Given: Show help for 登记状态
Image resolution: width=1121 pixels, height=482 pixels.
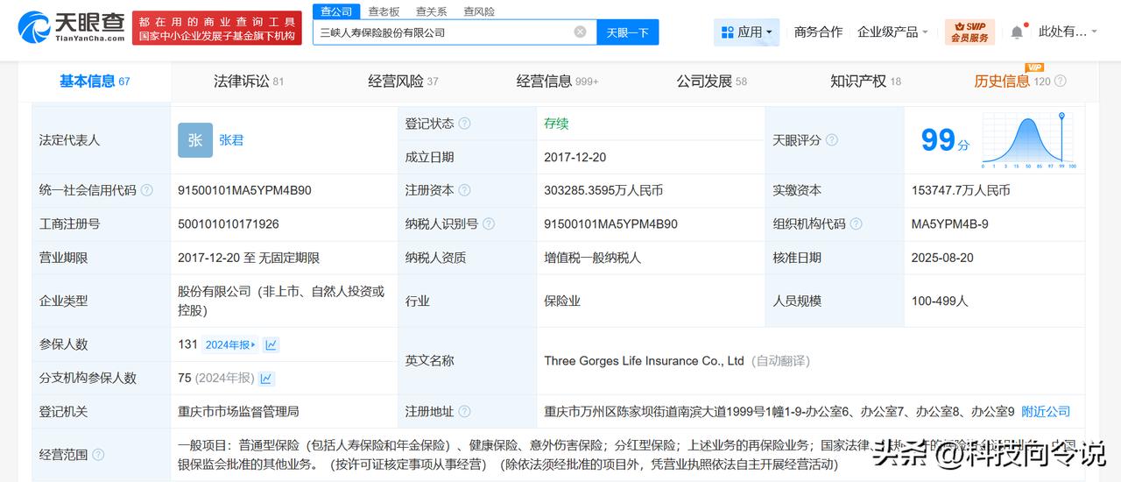Looking at the screenshot, I should [464, 124].
